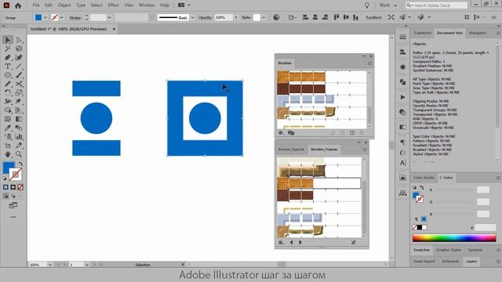Click the New Brush icon in Brushes panel

(352, 132)
